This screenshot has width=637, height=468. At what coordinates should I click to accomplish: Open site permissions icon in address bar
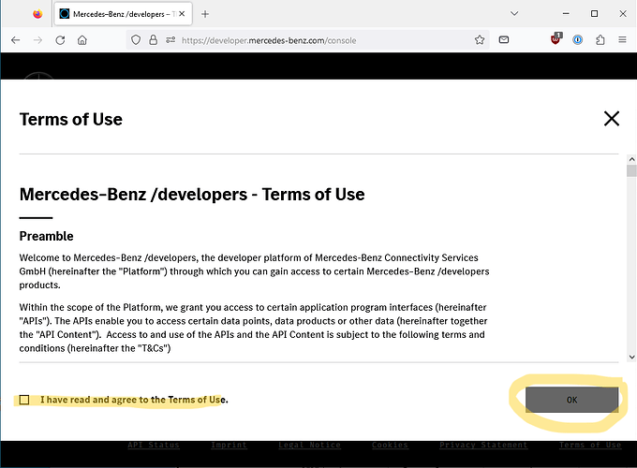[170, 39]
